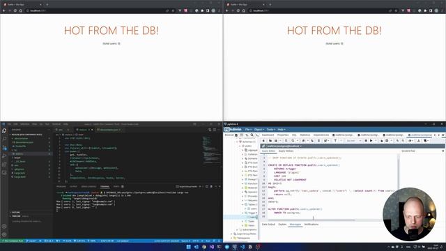Select the users table in pgAdmin tree
This screenshot has width=446, height=251.
click(253, 209)
